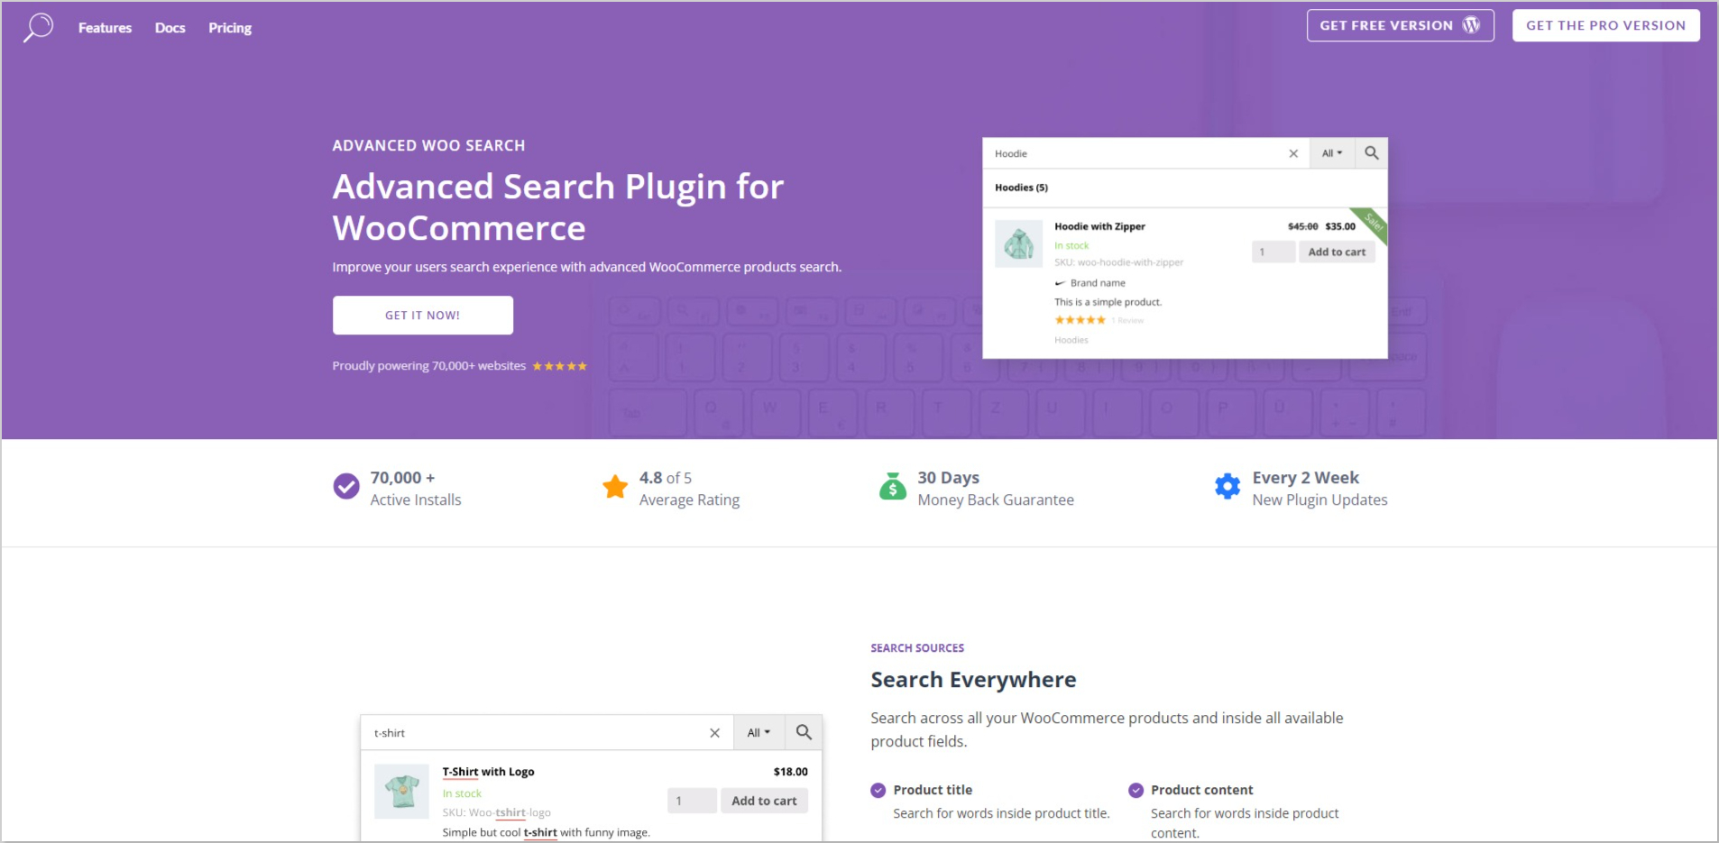Click the Hoodies (5) results heading
This screenshot has height=843, width=1719.
[x=1021, y=188]
